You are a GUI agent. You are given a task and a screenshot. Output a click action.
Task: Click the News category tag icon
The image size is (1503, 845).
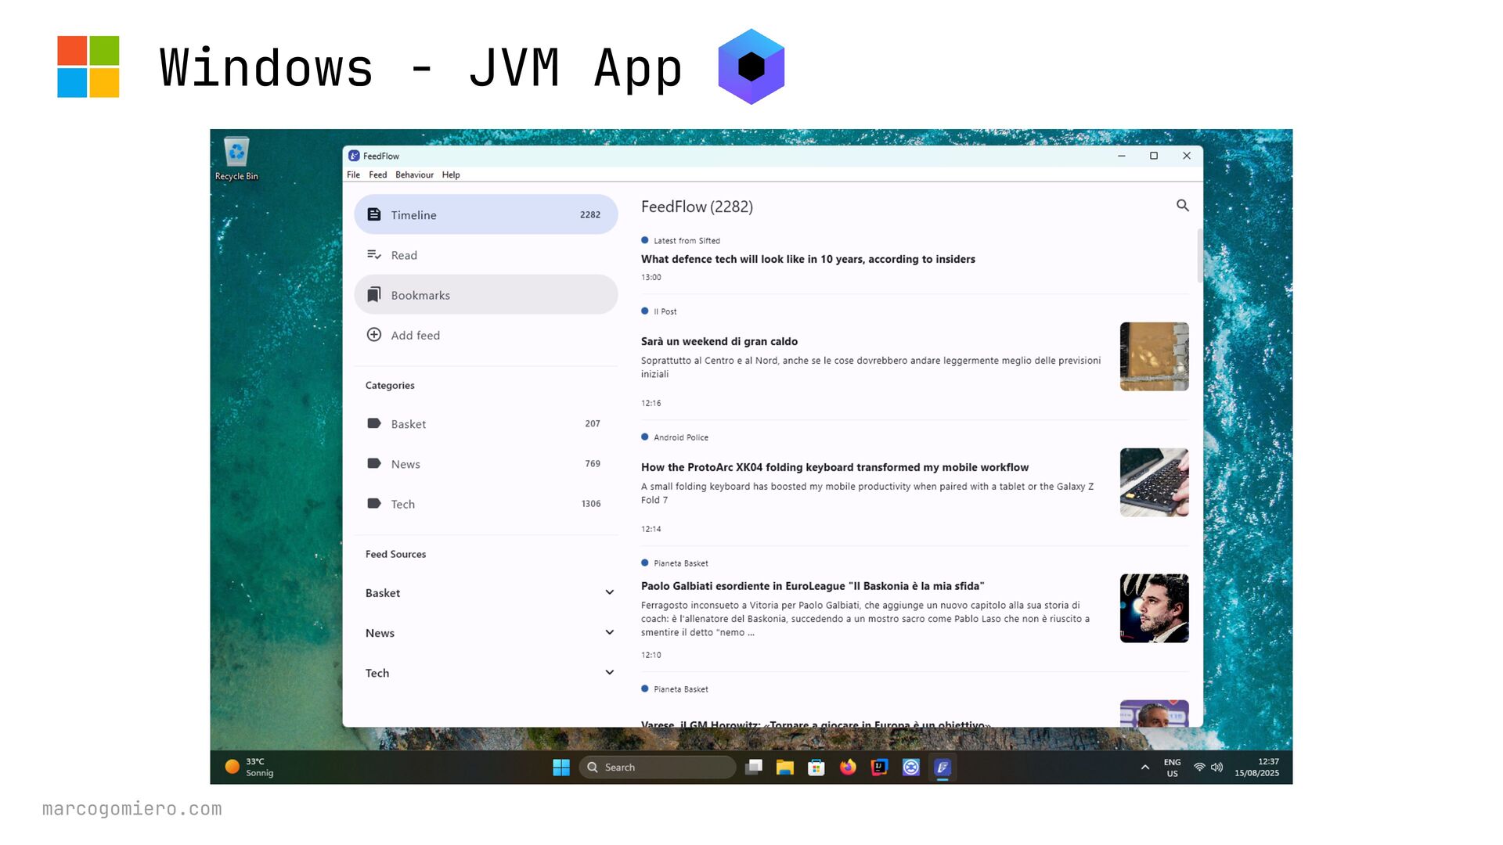point(374,463)
